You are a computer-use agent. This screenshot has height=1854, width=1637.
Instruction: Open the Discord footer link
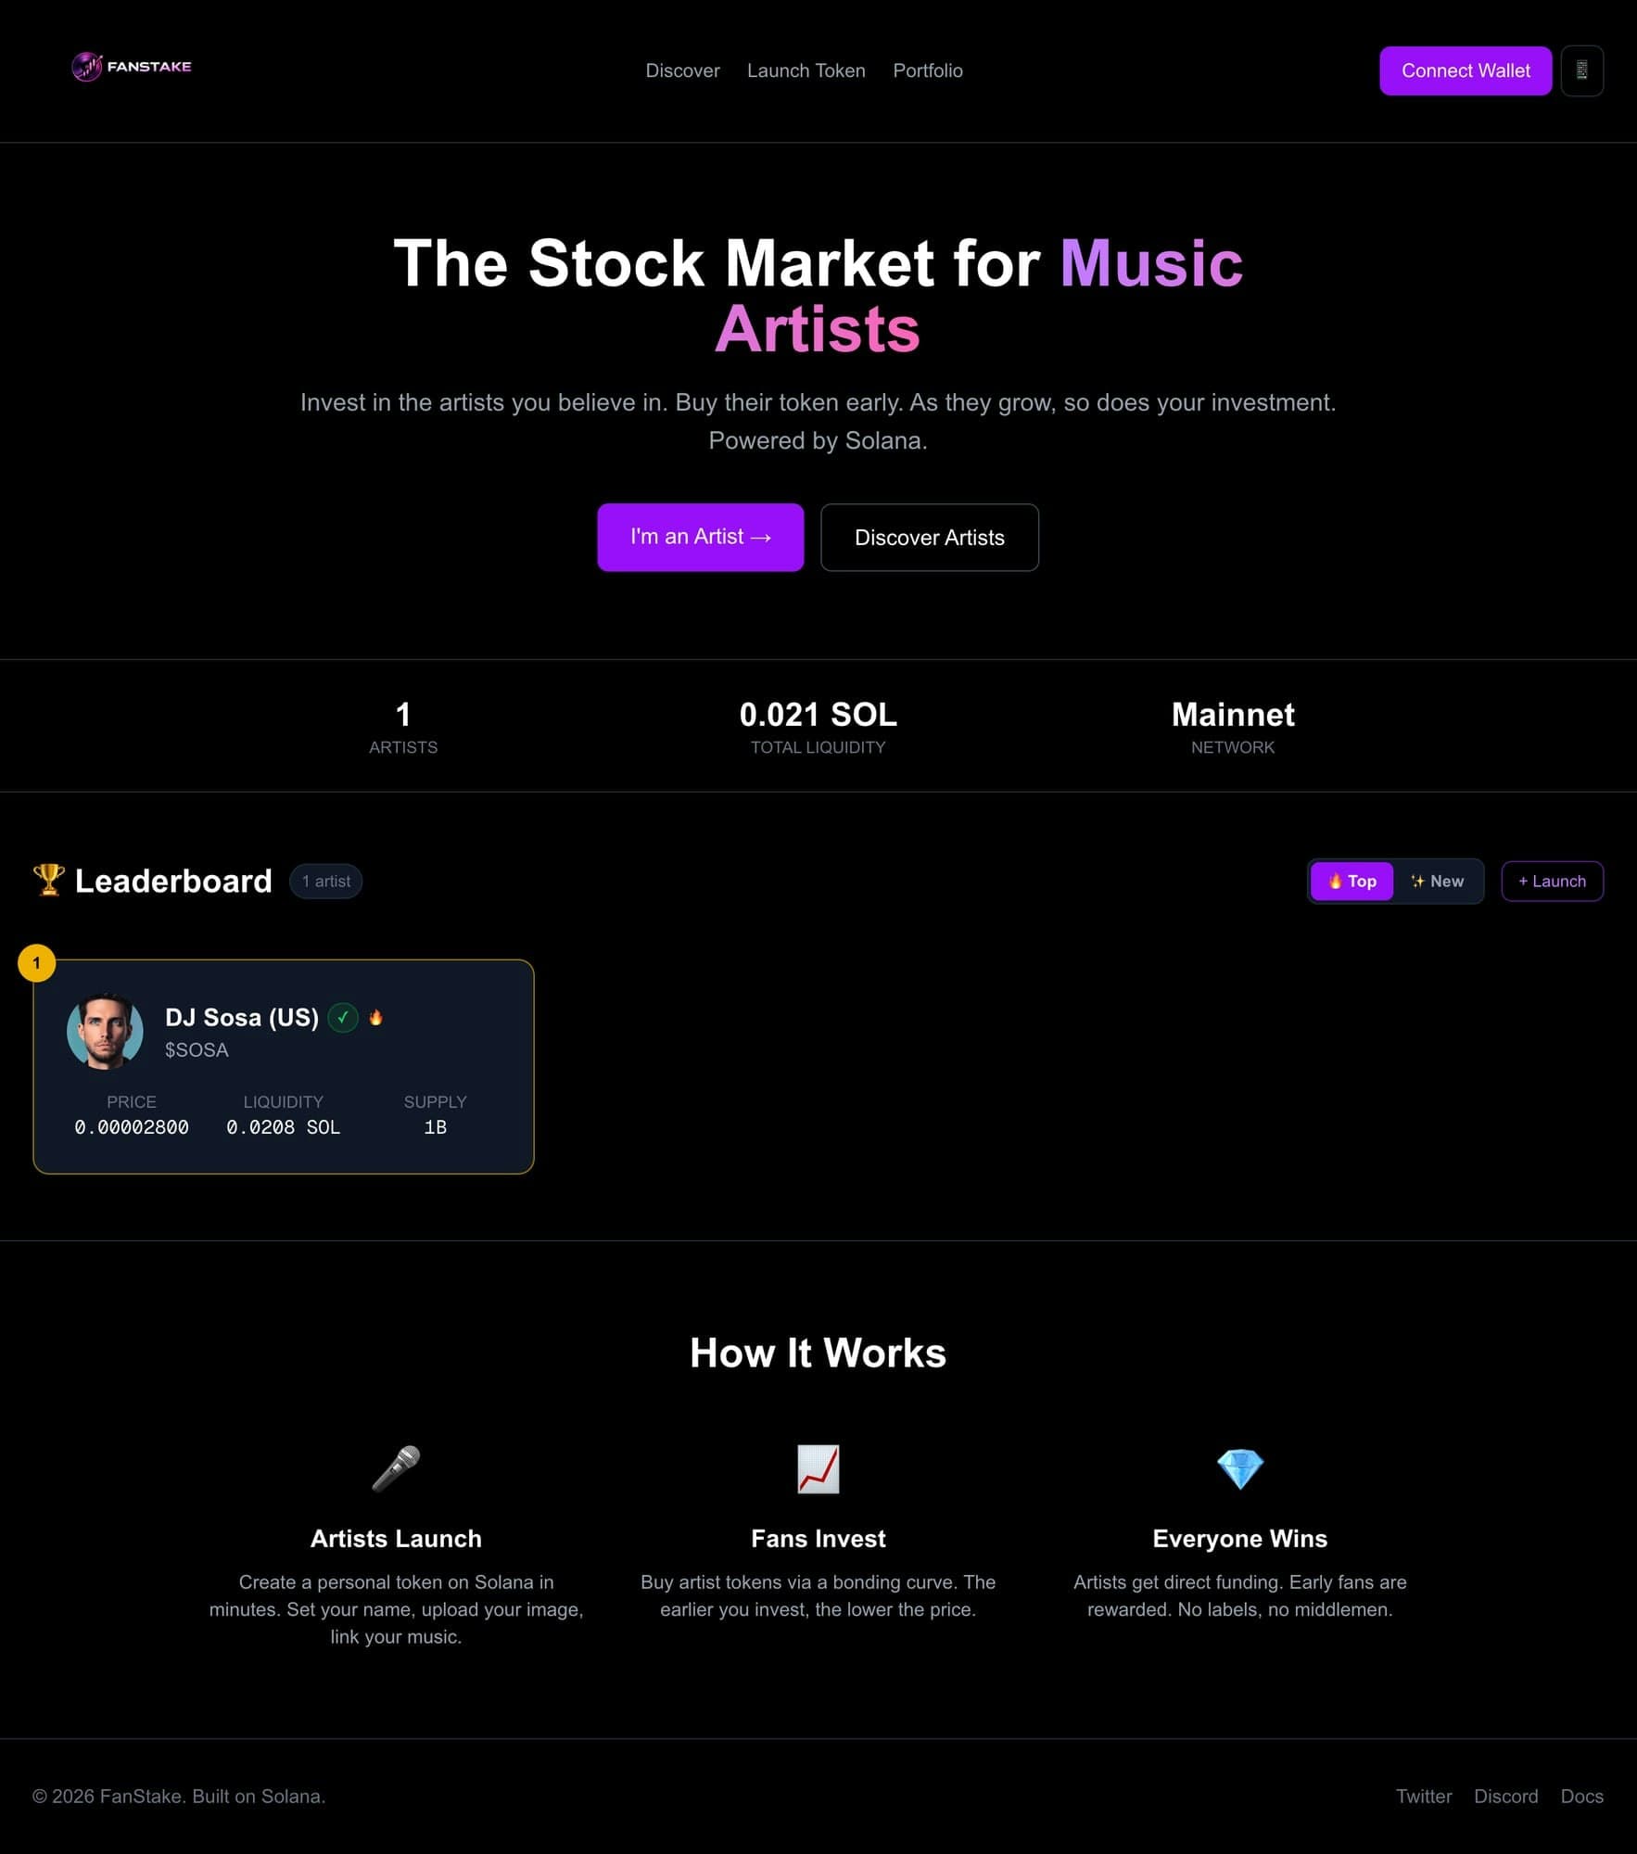pos(1505,1796)
